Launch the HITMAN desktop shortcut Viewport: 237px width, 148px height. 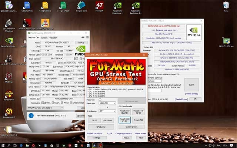coord(100,7)
